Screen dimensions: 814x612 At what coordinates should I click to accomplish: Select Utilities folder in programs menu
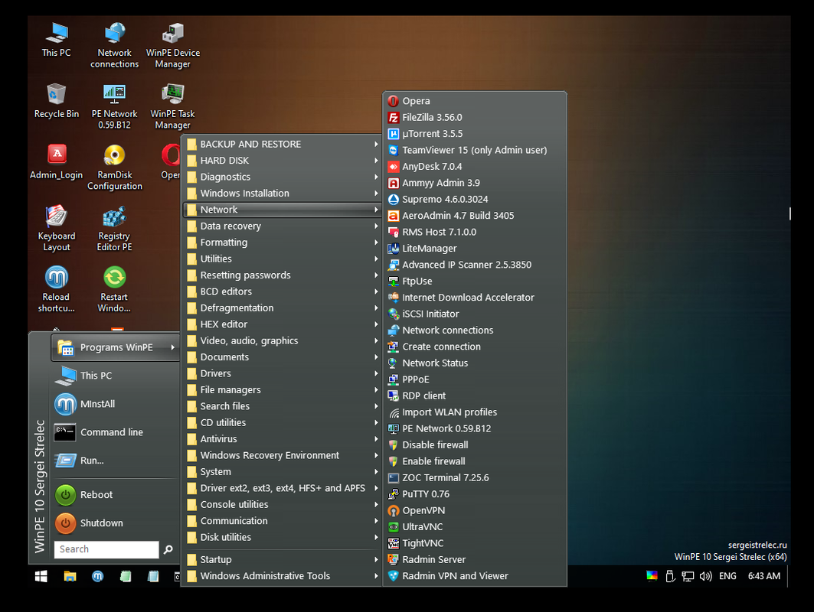pyautogui.click(x=282, y=259)
